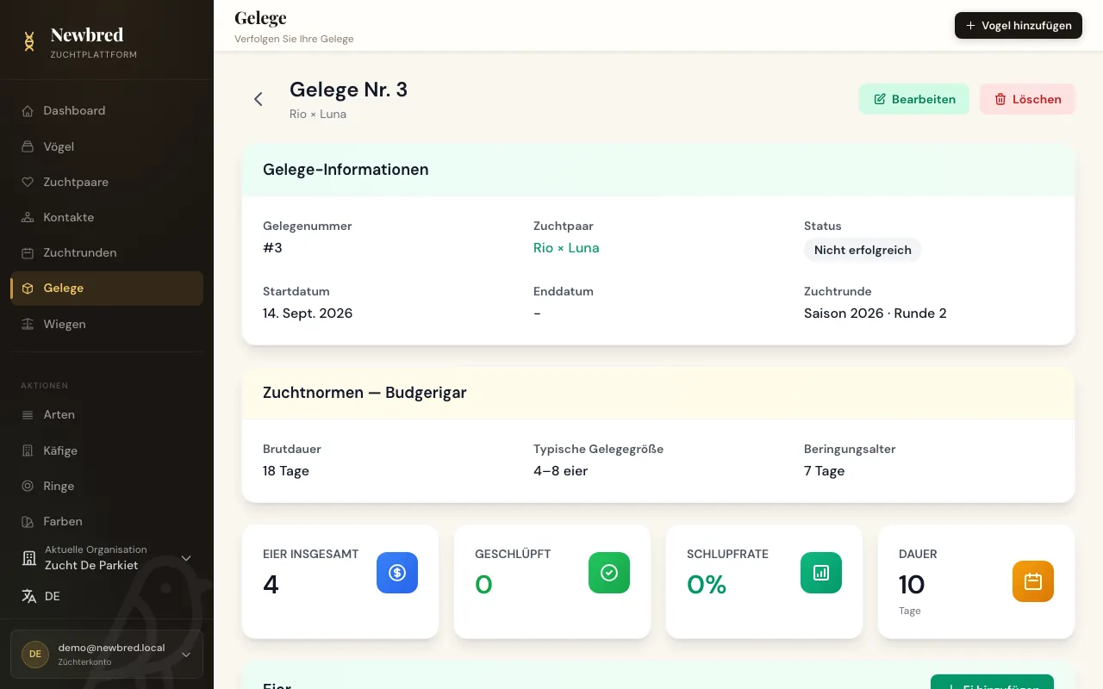Follow the Rio × Luna Zuchtpaar link
Image resolution: width=1103 pixels, height=689 pixels.
click(566, 248)
